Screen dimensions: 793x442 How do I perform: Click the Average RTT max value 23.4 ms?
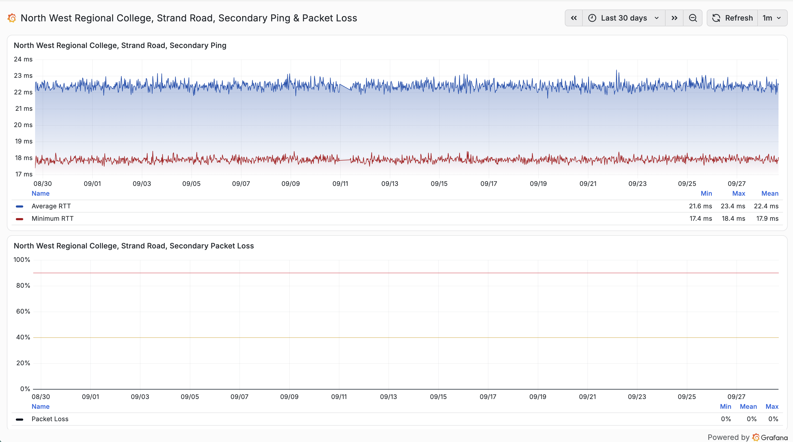coord(733,206)
